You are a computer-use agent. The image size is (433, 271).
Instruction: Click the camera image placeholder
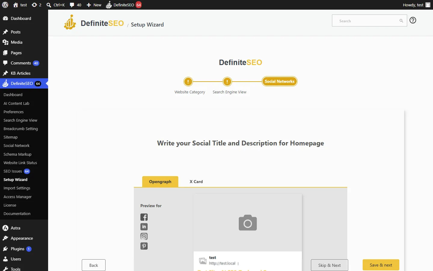(248, 223)
